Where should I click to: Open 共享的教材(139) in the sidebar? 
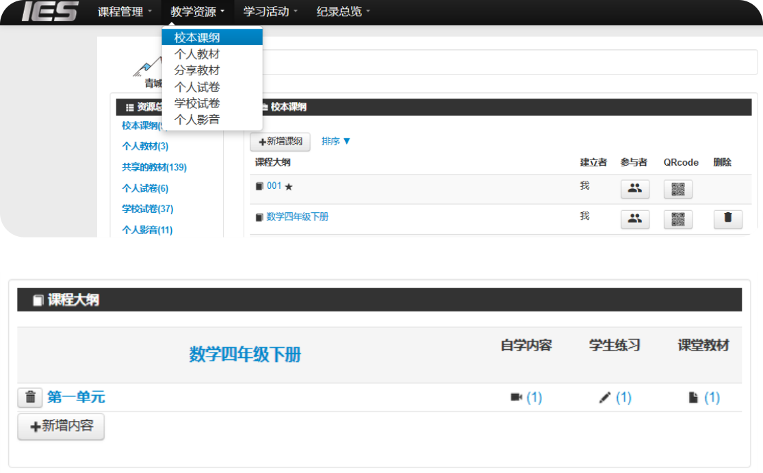tap(154, 168)
